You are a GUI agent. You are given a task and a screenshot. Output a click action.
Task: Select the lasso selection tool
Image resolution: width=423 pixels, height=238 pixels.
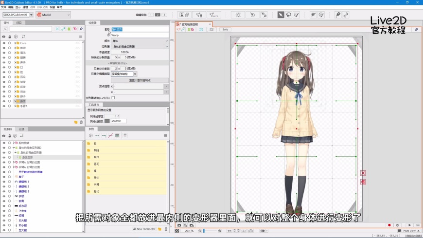click(x=289, y=15)
